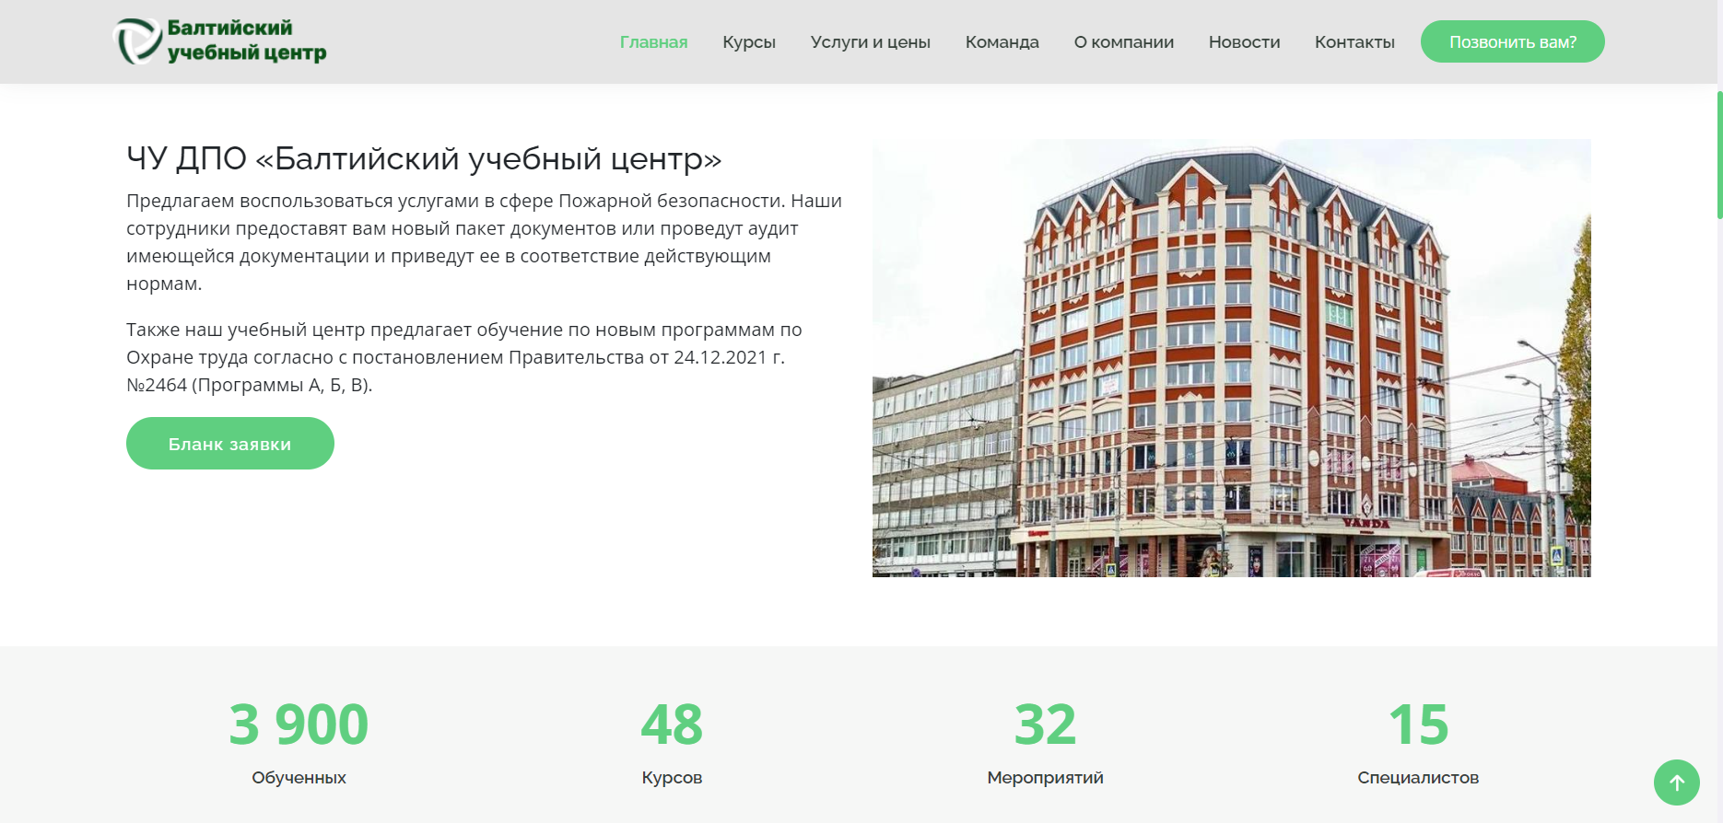This screenshot has height=823, width=1723.
Task: Open the Новости section
Action: pos(1244,42)
